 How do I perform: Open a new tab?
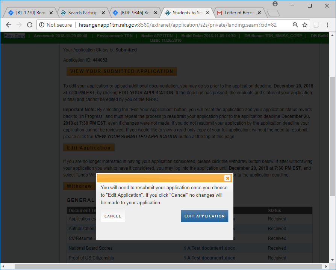tap(273, 13)
